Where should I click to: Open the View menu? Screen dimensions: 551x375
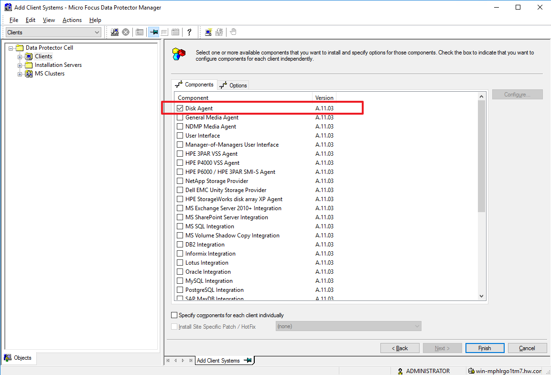click(x=49, y=20)
